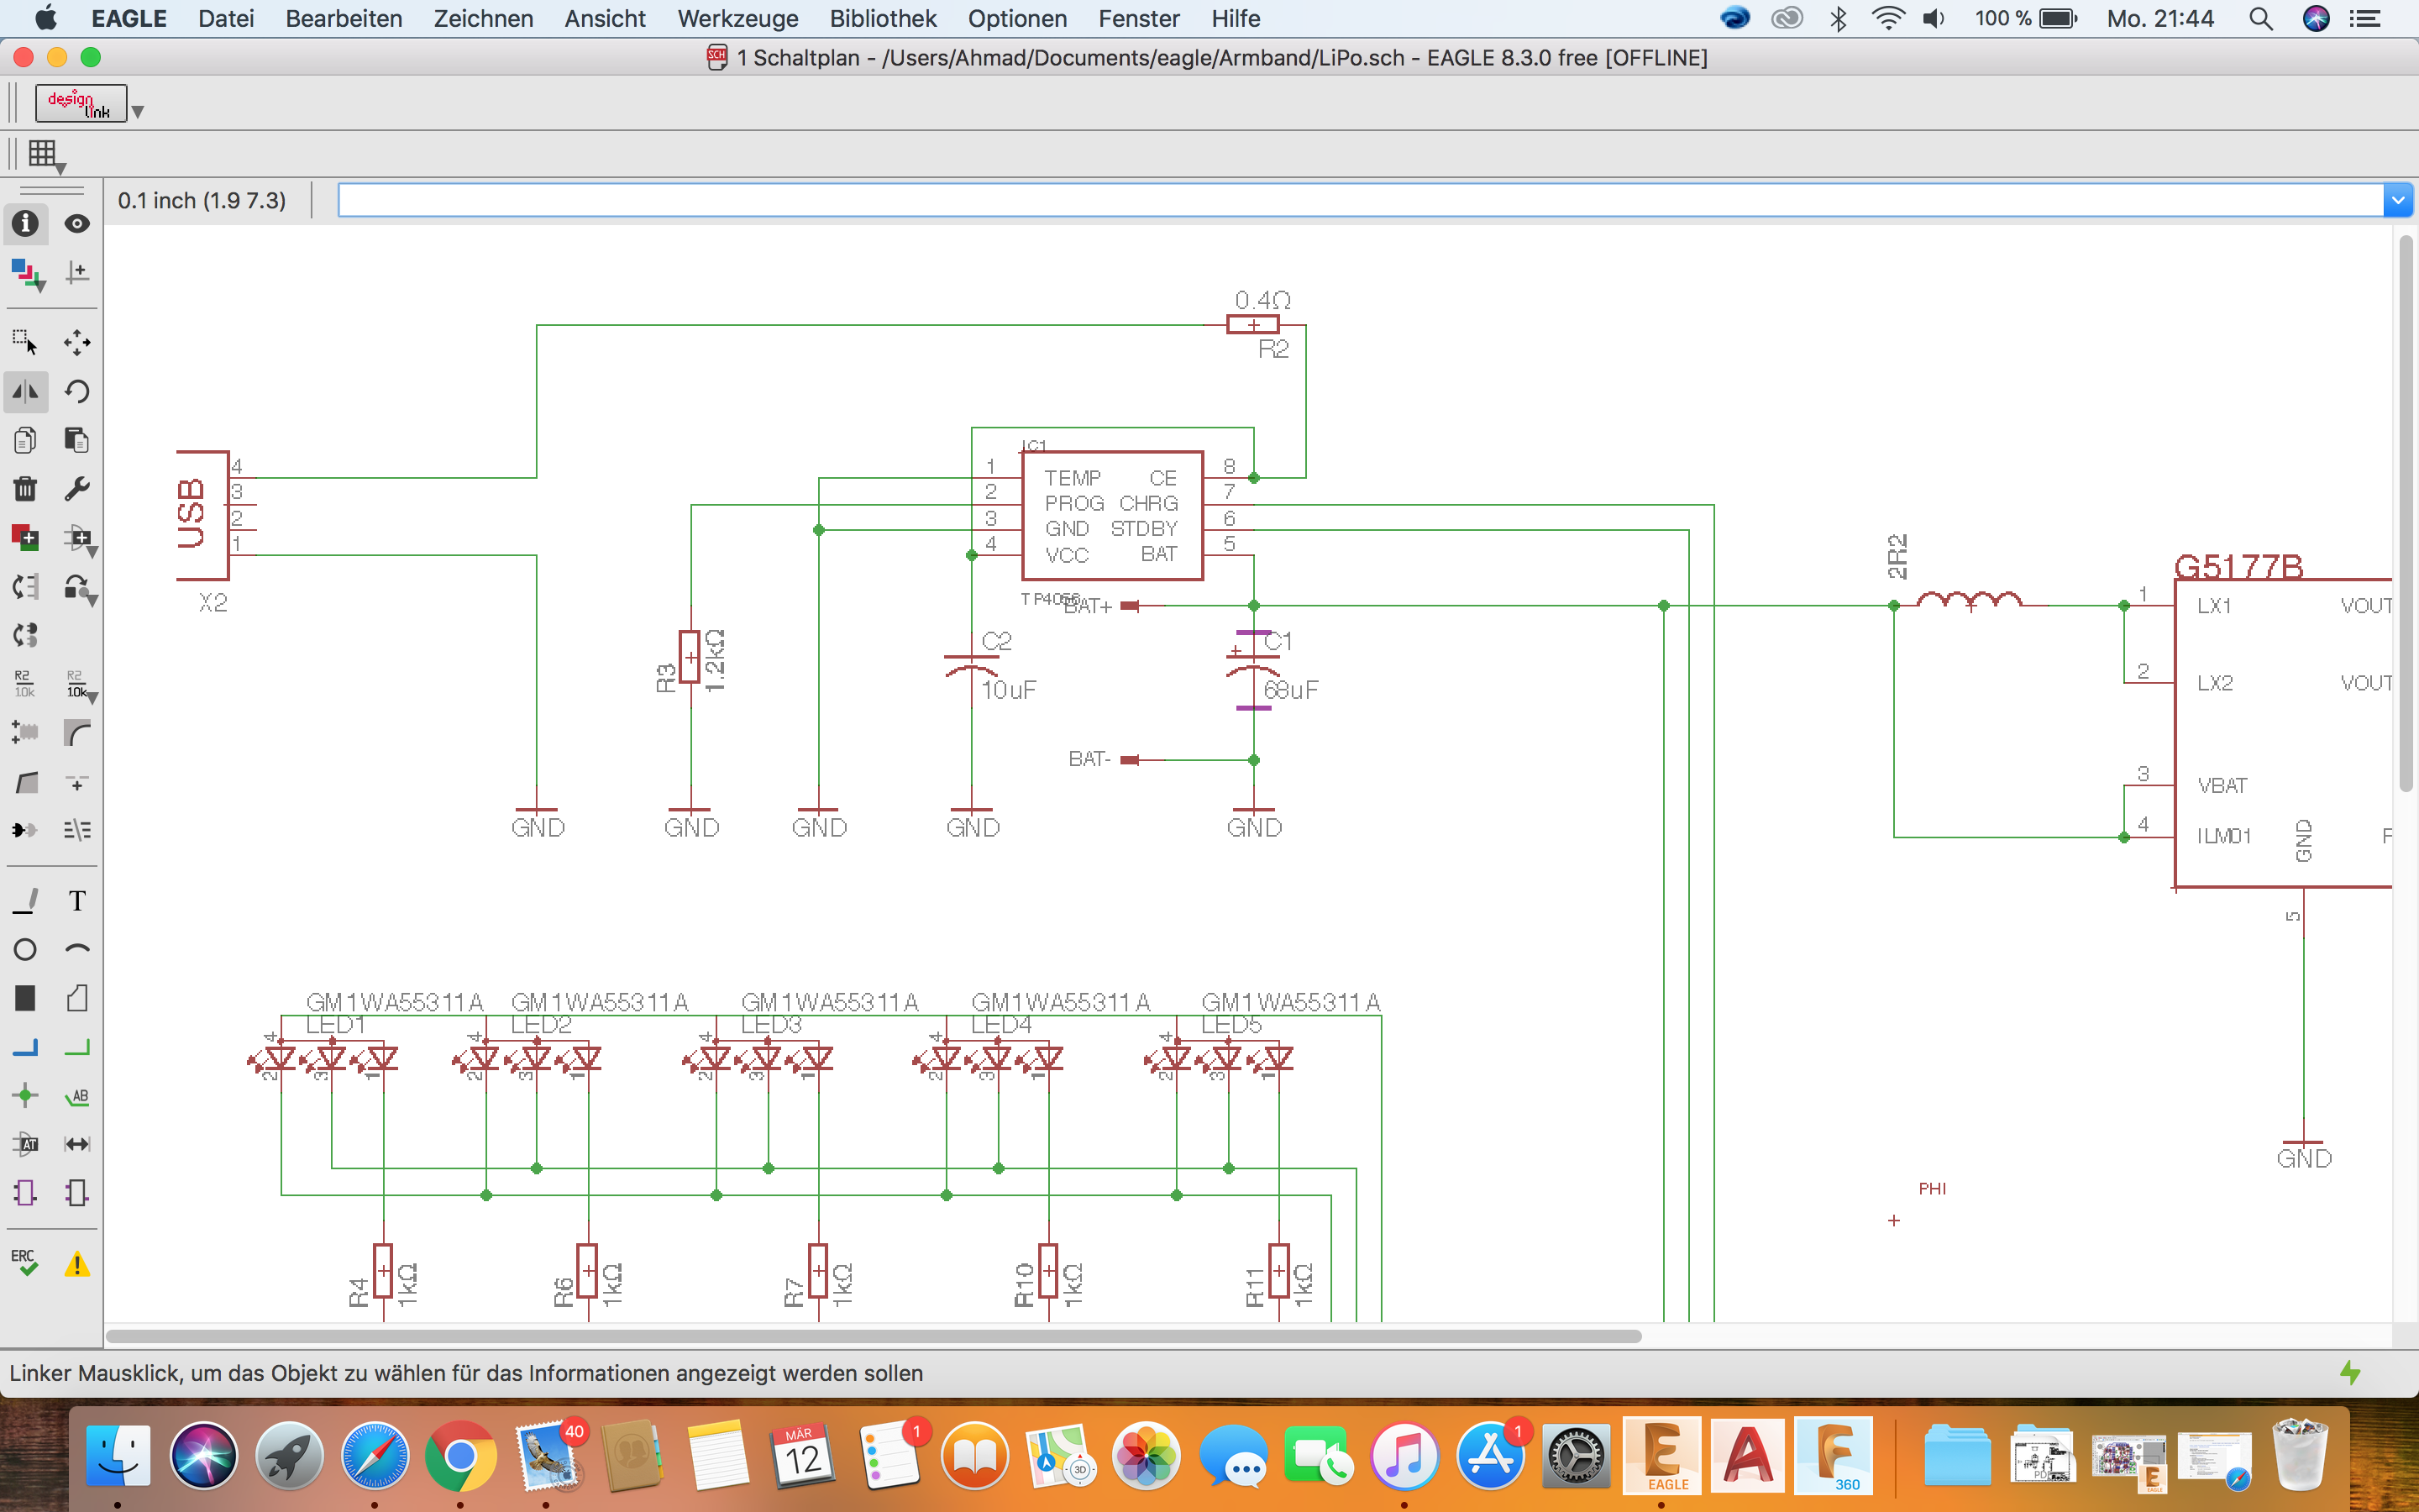The image size is (2419, 1512).
Task: Click the horizontal scrollbar of the schematic
Action: [874, 1336]
